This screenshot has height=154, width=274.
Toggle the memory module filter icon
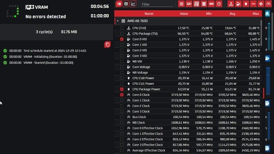click(211, 4)
